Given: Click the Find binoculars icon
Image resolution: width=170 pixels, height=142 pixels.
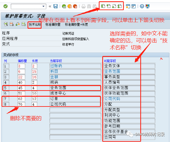Looking at the screenshot, I should pos(89,6).
